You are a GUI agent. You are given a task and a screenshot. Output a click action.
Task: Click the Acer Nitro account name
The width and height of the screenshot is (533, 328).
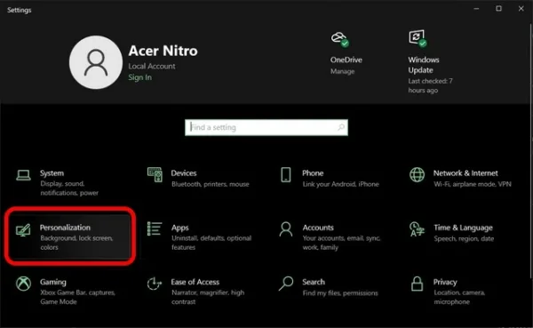[x=163, y=51]
